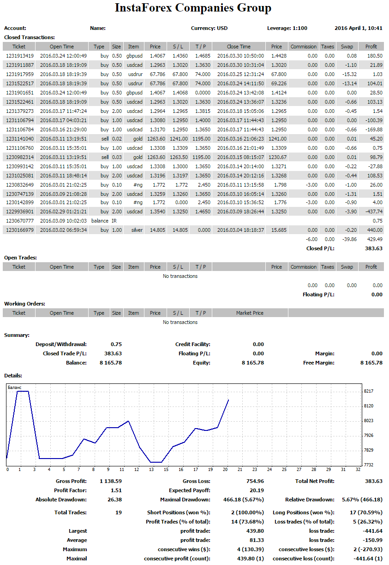Click the Gross Loss value 754.96
The height and width of the screenshot is (565, 389).
pyautogui.click(x=255, y=481)
